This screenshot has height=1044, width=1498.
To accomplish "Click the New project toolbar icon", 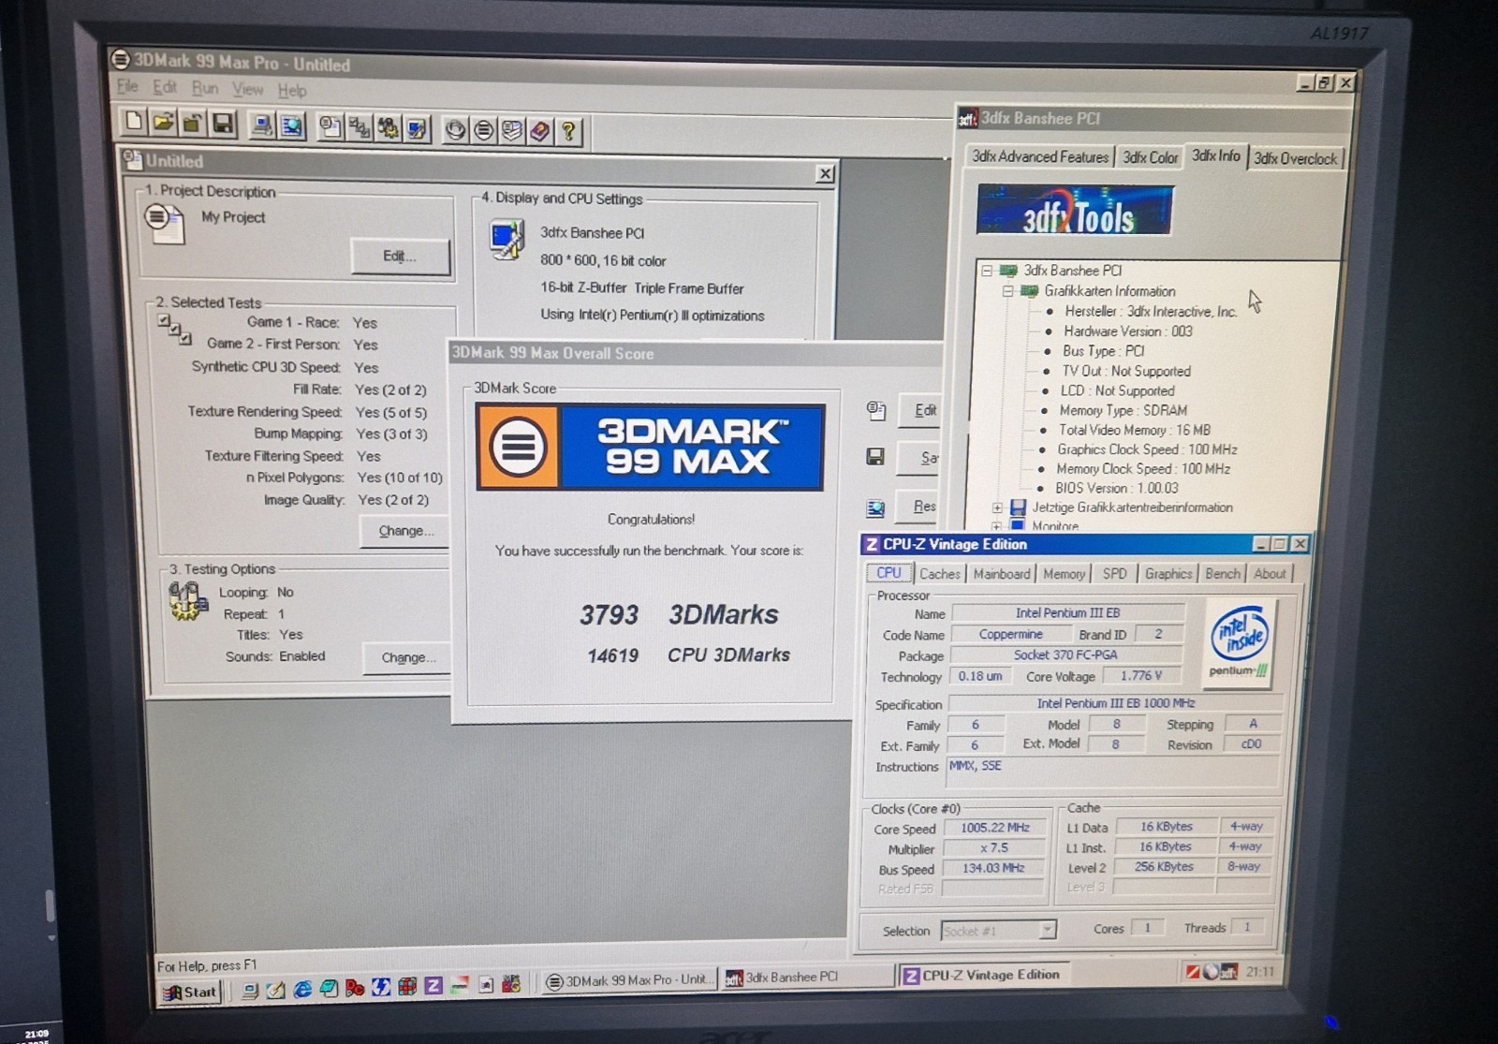I will (x=134, y=121).
